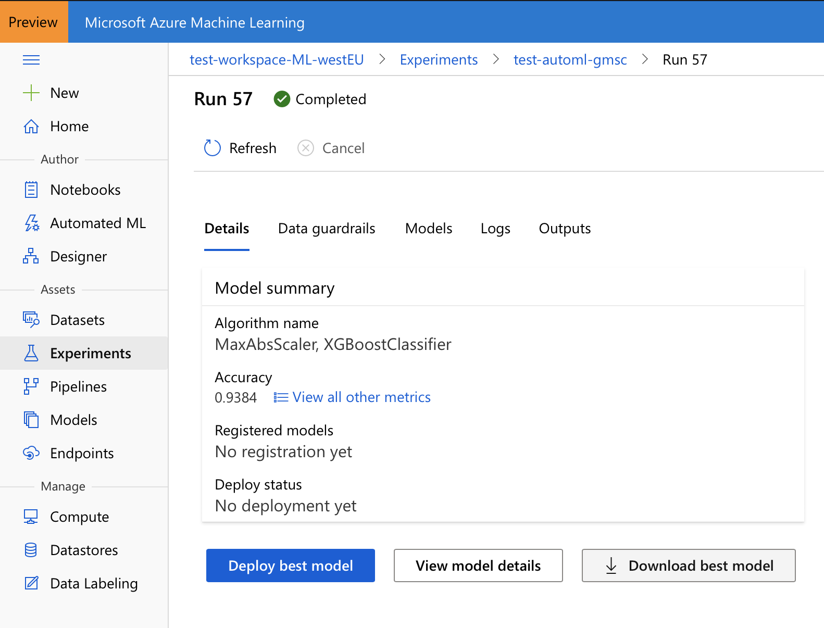Viewport: 824px width, 628px height.
Task: Click the green Completed checkmark icon
Action: (282, 99)
